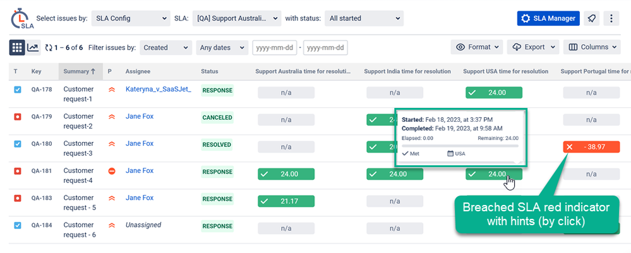
Task: Open the All started status dropdown
Action: tap(364, 18)
